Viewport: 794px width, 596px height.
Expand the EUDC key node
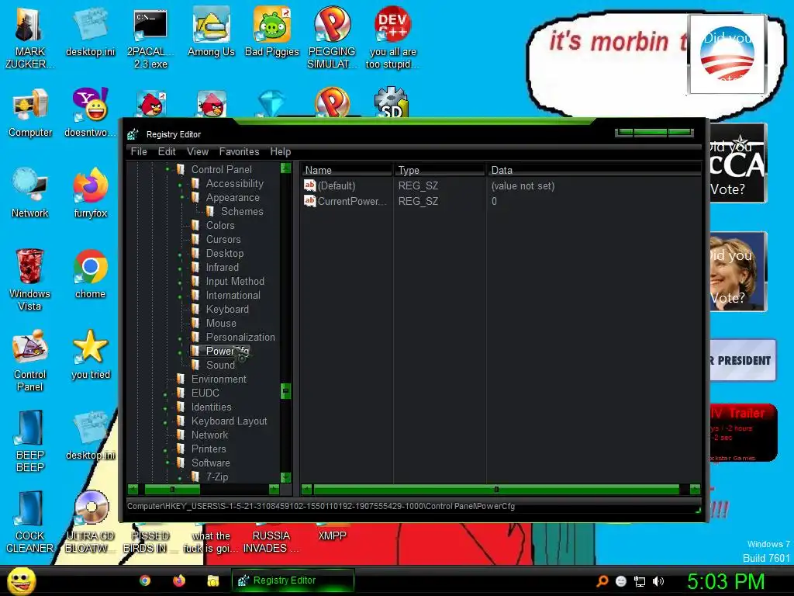(x=166, y=393)
